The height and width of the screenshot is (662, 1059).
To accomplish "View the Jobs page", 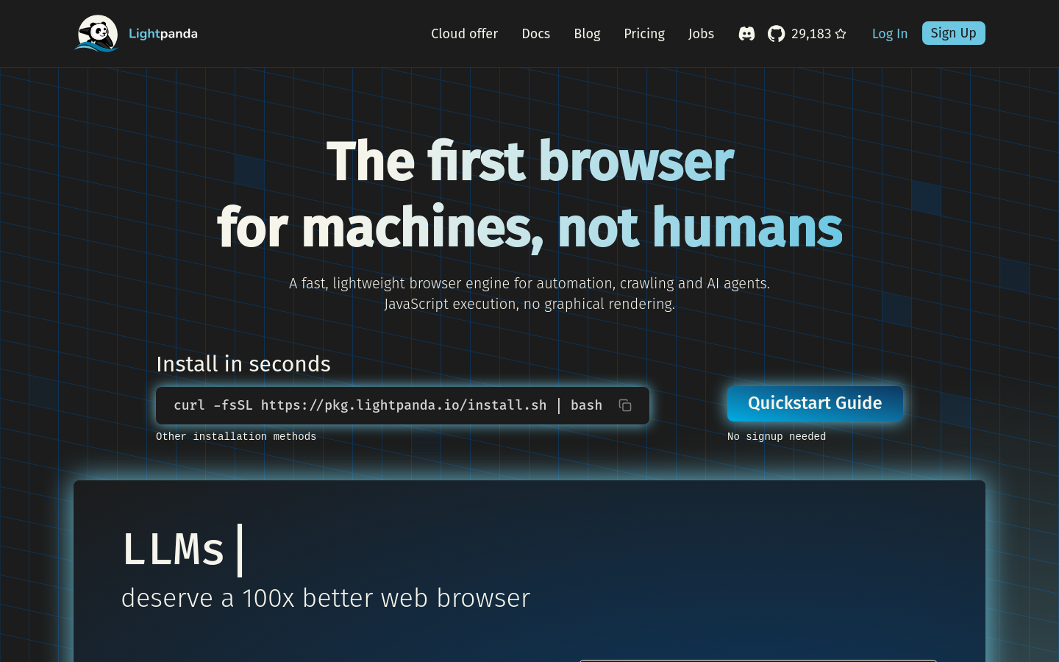I will click(701, 34).
